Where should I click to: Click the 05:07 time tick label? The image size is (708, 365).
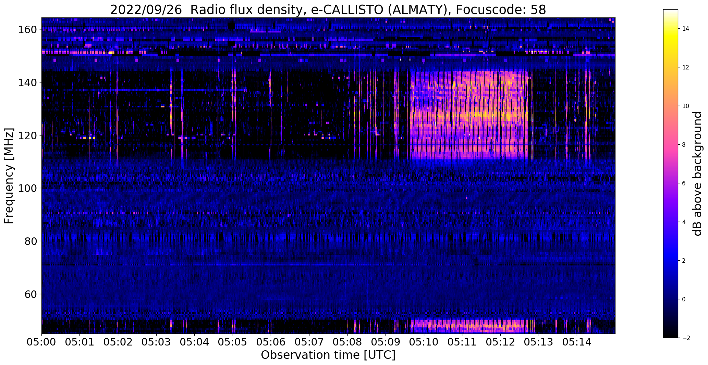[309, 342]
